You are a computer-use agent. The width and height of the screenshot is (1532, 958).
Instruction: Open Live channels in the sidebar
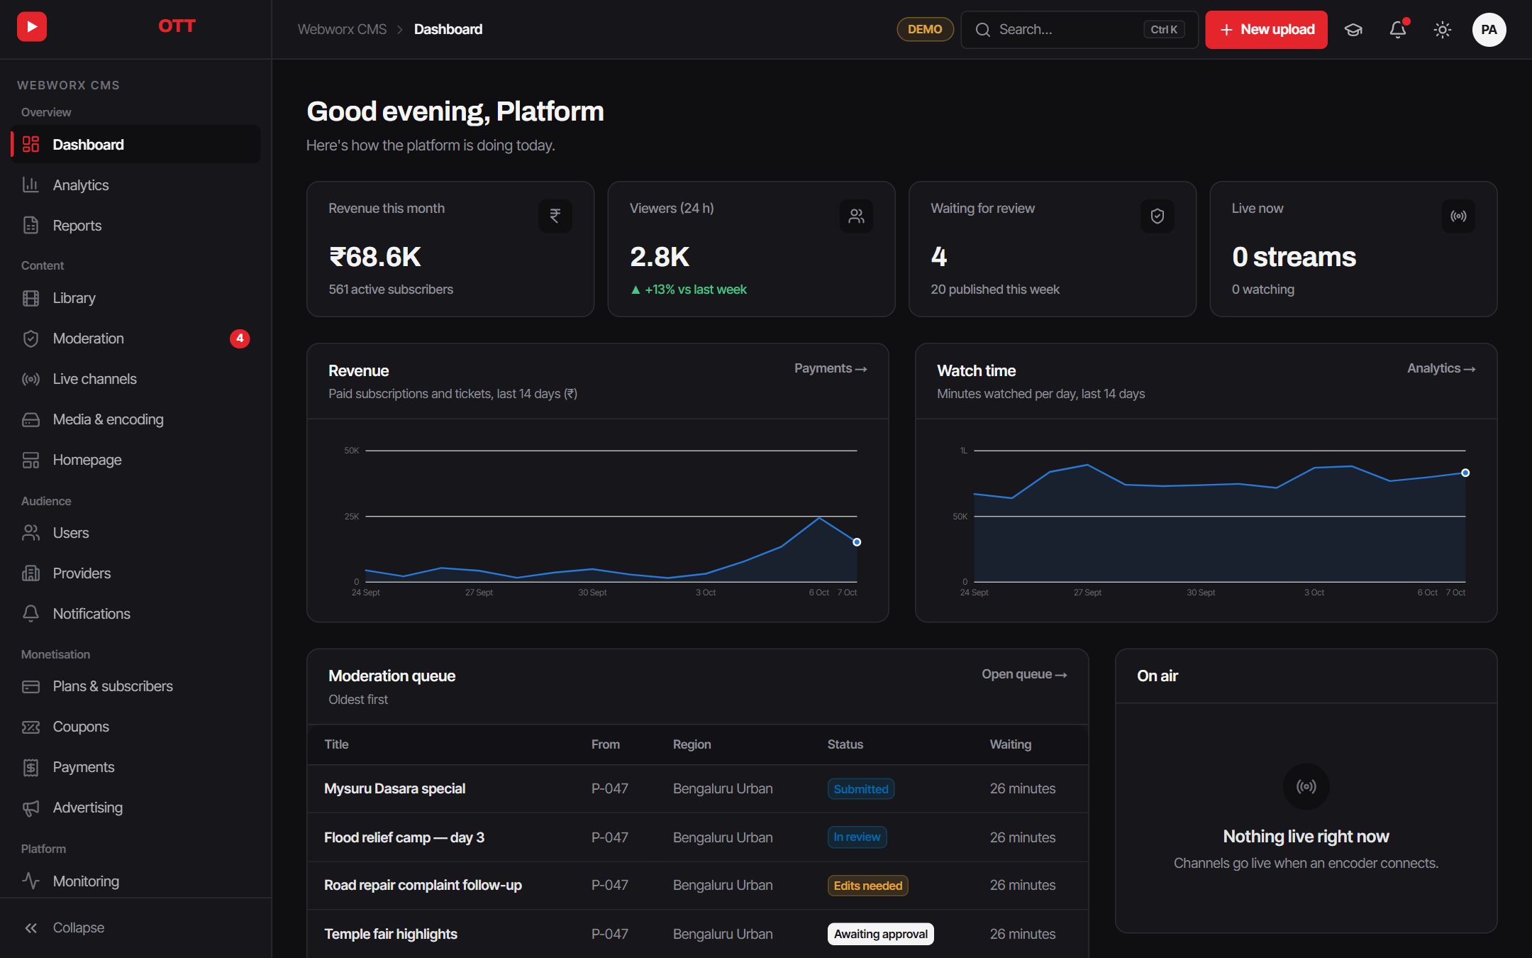click(135, 379)
